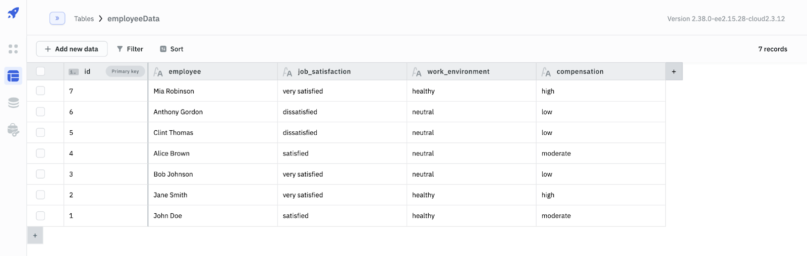807x256 pixels.
Task: Click the version number text
Action: 726,19
